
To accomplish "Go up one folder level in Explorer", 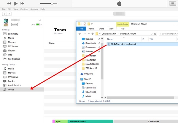I will pos(93,34).
